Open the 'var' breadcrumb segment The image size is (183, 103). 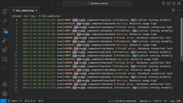click(x=26, y=16)
